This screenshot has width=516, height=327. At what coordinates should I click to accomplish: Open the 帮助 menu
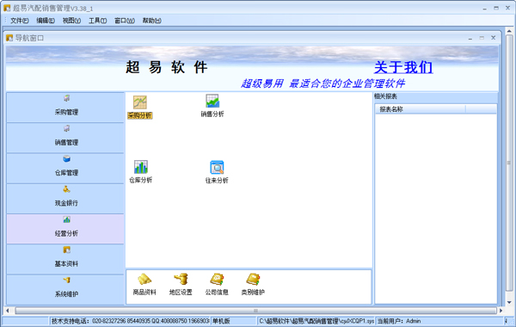point(151,21)
